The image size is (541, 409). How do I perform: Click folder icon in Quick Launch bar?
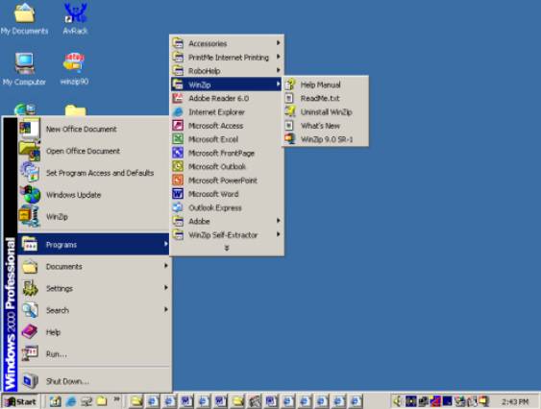coord(102,401)
